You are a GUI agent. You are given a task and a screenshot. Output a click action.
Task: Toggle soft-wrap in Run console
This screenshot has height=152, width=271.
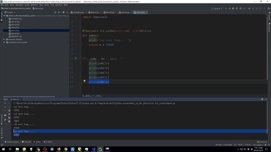coord(9,111)
